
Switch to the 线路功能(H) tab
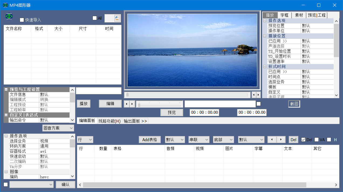(109, 121)
